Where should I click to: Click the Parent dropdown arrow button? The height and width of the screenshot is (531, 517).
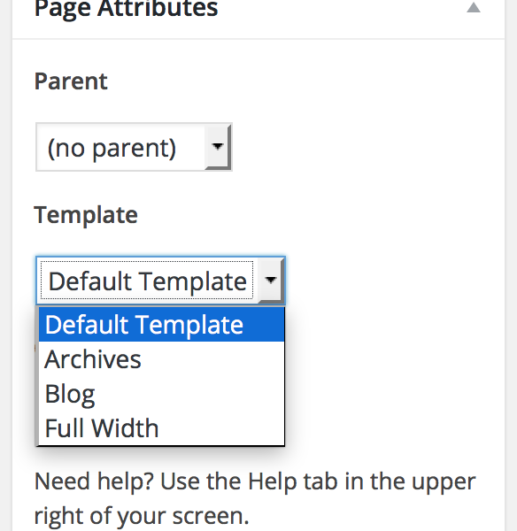(218, 147)
